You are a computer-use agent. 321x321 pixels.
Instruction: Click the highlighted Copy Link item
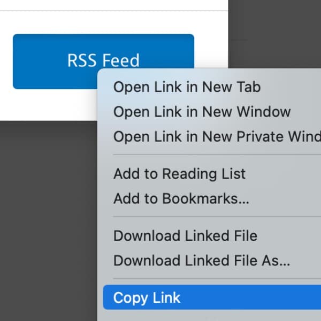pos(147,297)
